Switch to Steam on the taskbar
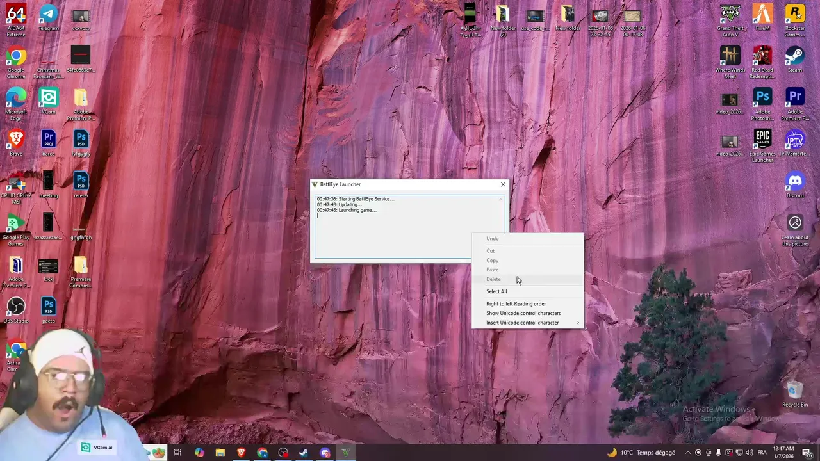 [x=304, y=453]
